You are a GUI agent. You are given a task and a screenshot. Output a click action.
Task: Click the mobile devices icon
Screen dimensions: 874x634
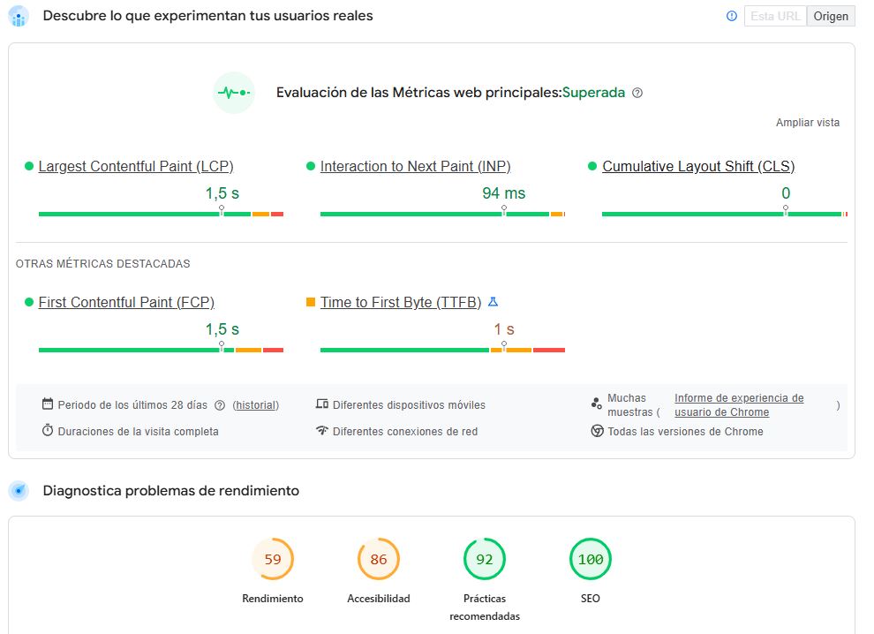[322, 404]
